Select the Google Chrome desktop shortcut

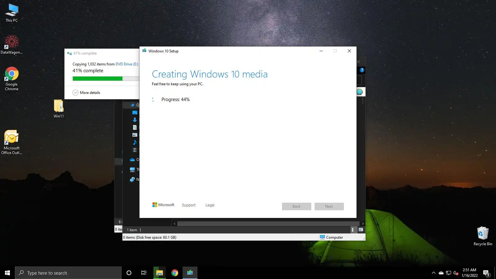point(12,79)
